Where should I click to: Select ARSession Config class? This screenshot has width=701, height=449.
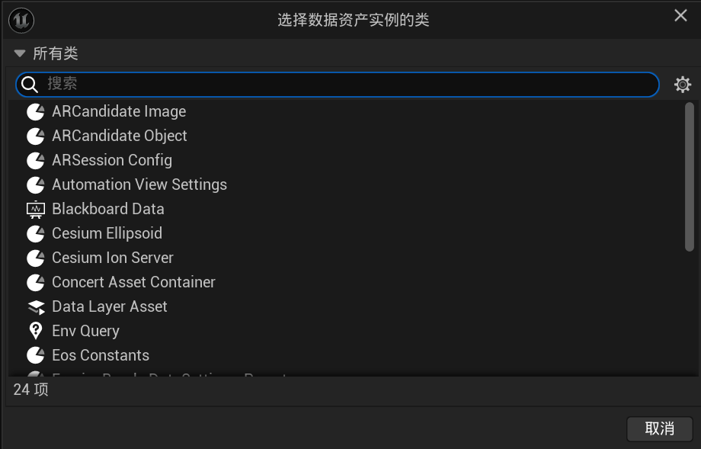click(111, 160)
